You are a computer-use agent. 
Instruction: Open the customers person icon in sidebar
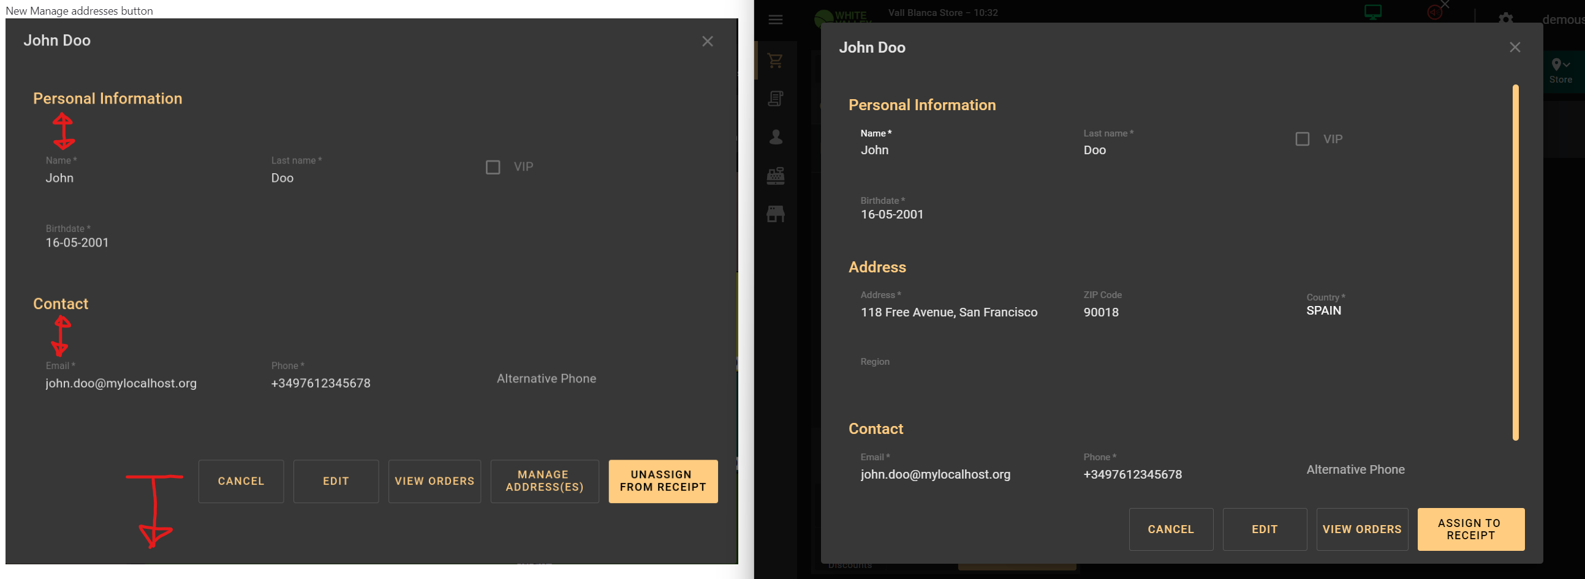tap(776, 136)
